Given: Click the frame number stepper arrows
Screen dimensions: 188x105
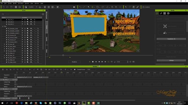Looking at the screenshot, I should [x=127, y=62].
